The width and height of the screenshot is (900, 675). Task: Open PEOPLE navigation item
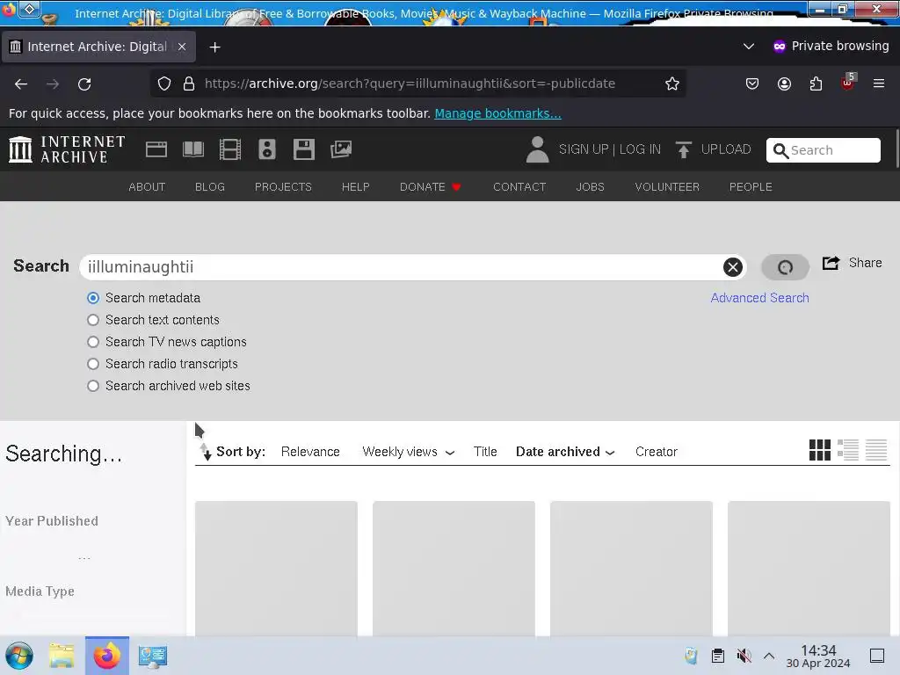[x=751, y=187]
